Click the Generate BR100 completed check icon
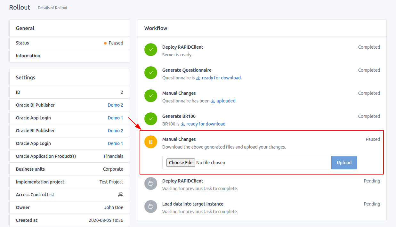Screen dimensions: 396x227 pyautogui.click(x=151, y=119)
